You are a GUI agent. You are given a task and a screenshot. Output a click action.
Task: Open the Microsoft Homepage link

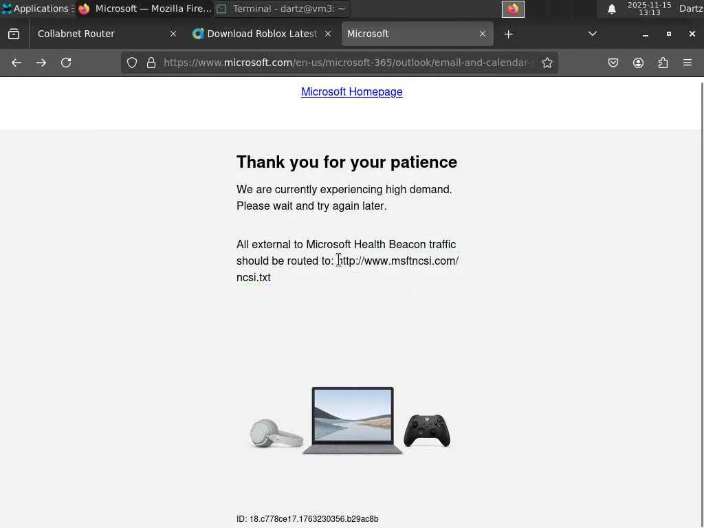[351, 91]
